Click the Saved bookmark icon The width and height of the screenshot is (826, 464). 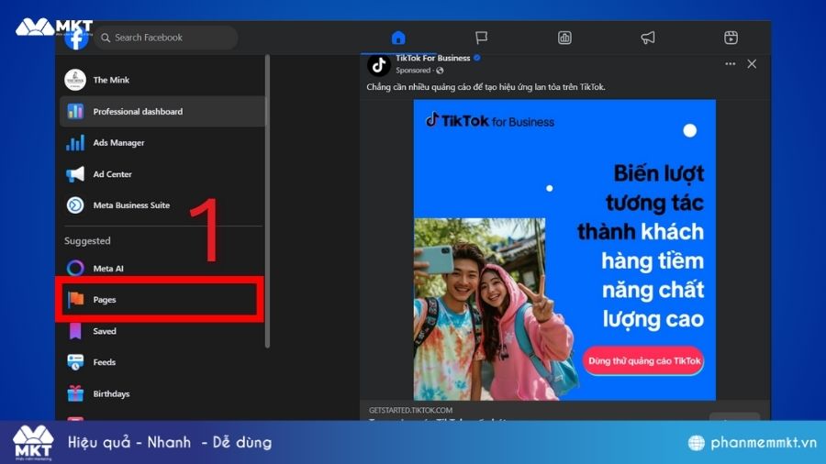[75, 331]
